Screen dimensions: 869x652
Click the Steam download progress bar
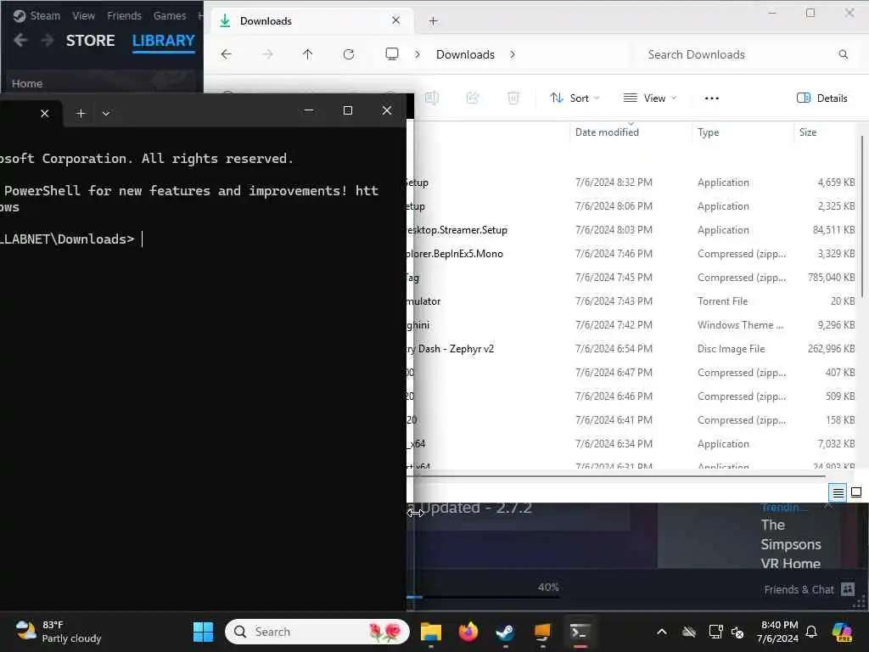482,597
